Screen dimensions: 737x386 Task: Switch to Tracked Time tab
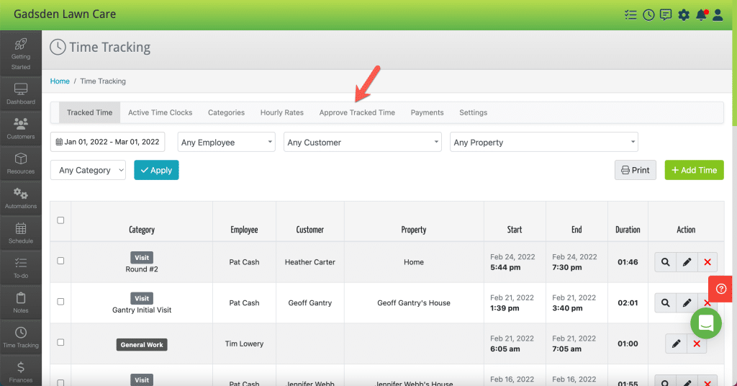point(90,113)
